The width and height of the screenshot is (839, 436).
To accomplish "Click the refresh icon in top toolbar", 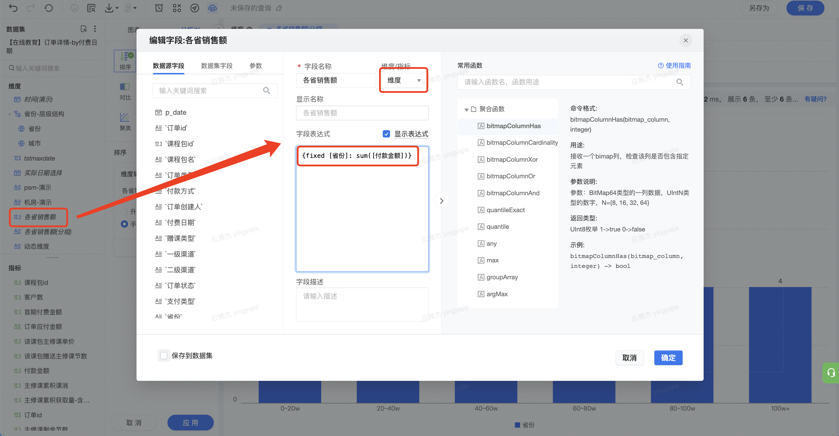I will [48, 8].
